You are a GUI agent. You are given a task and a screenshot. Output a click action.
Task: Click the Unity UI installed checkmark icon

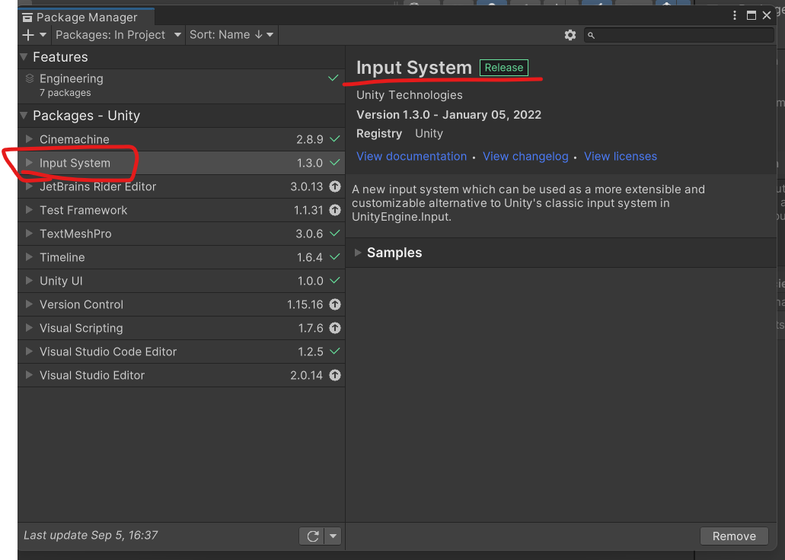pos(335,280)
